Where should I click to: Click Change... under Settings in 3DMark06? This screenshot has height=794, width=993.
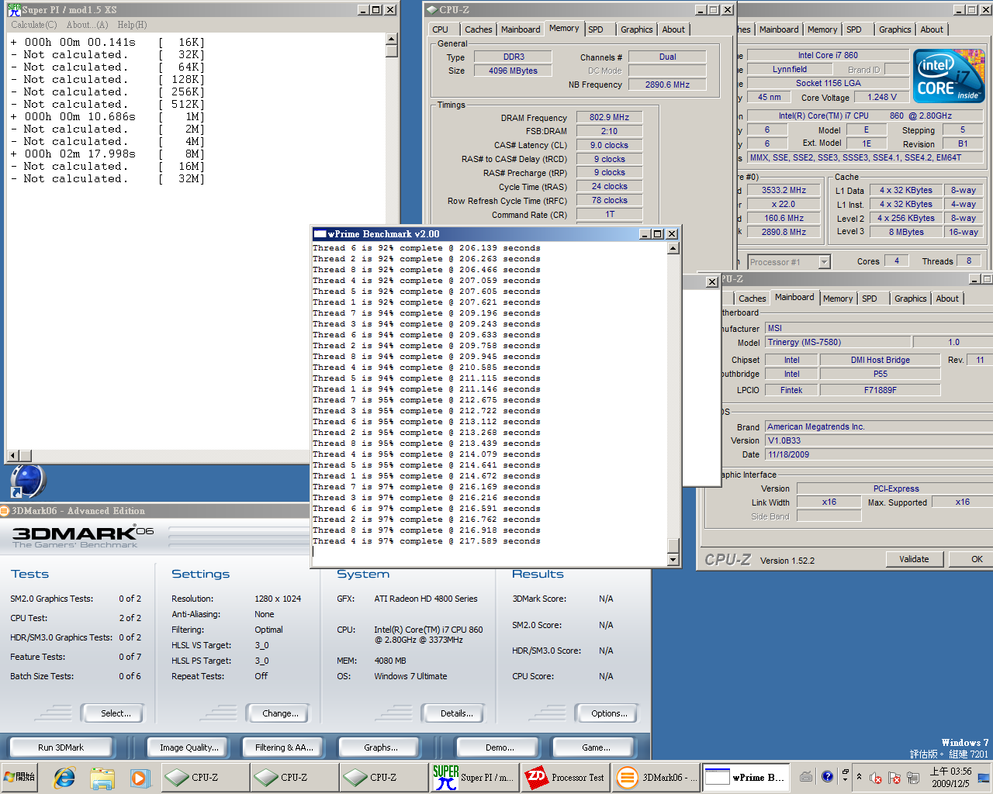[280, 713]
